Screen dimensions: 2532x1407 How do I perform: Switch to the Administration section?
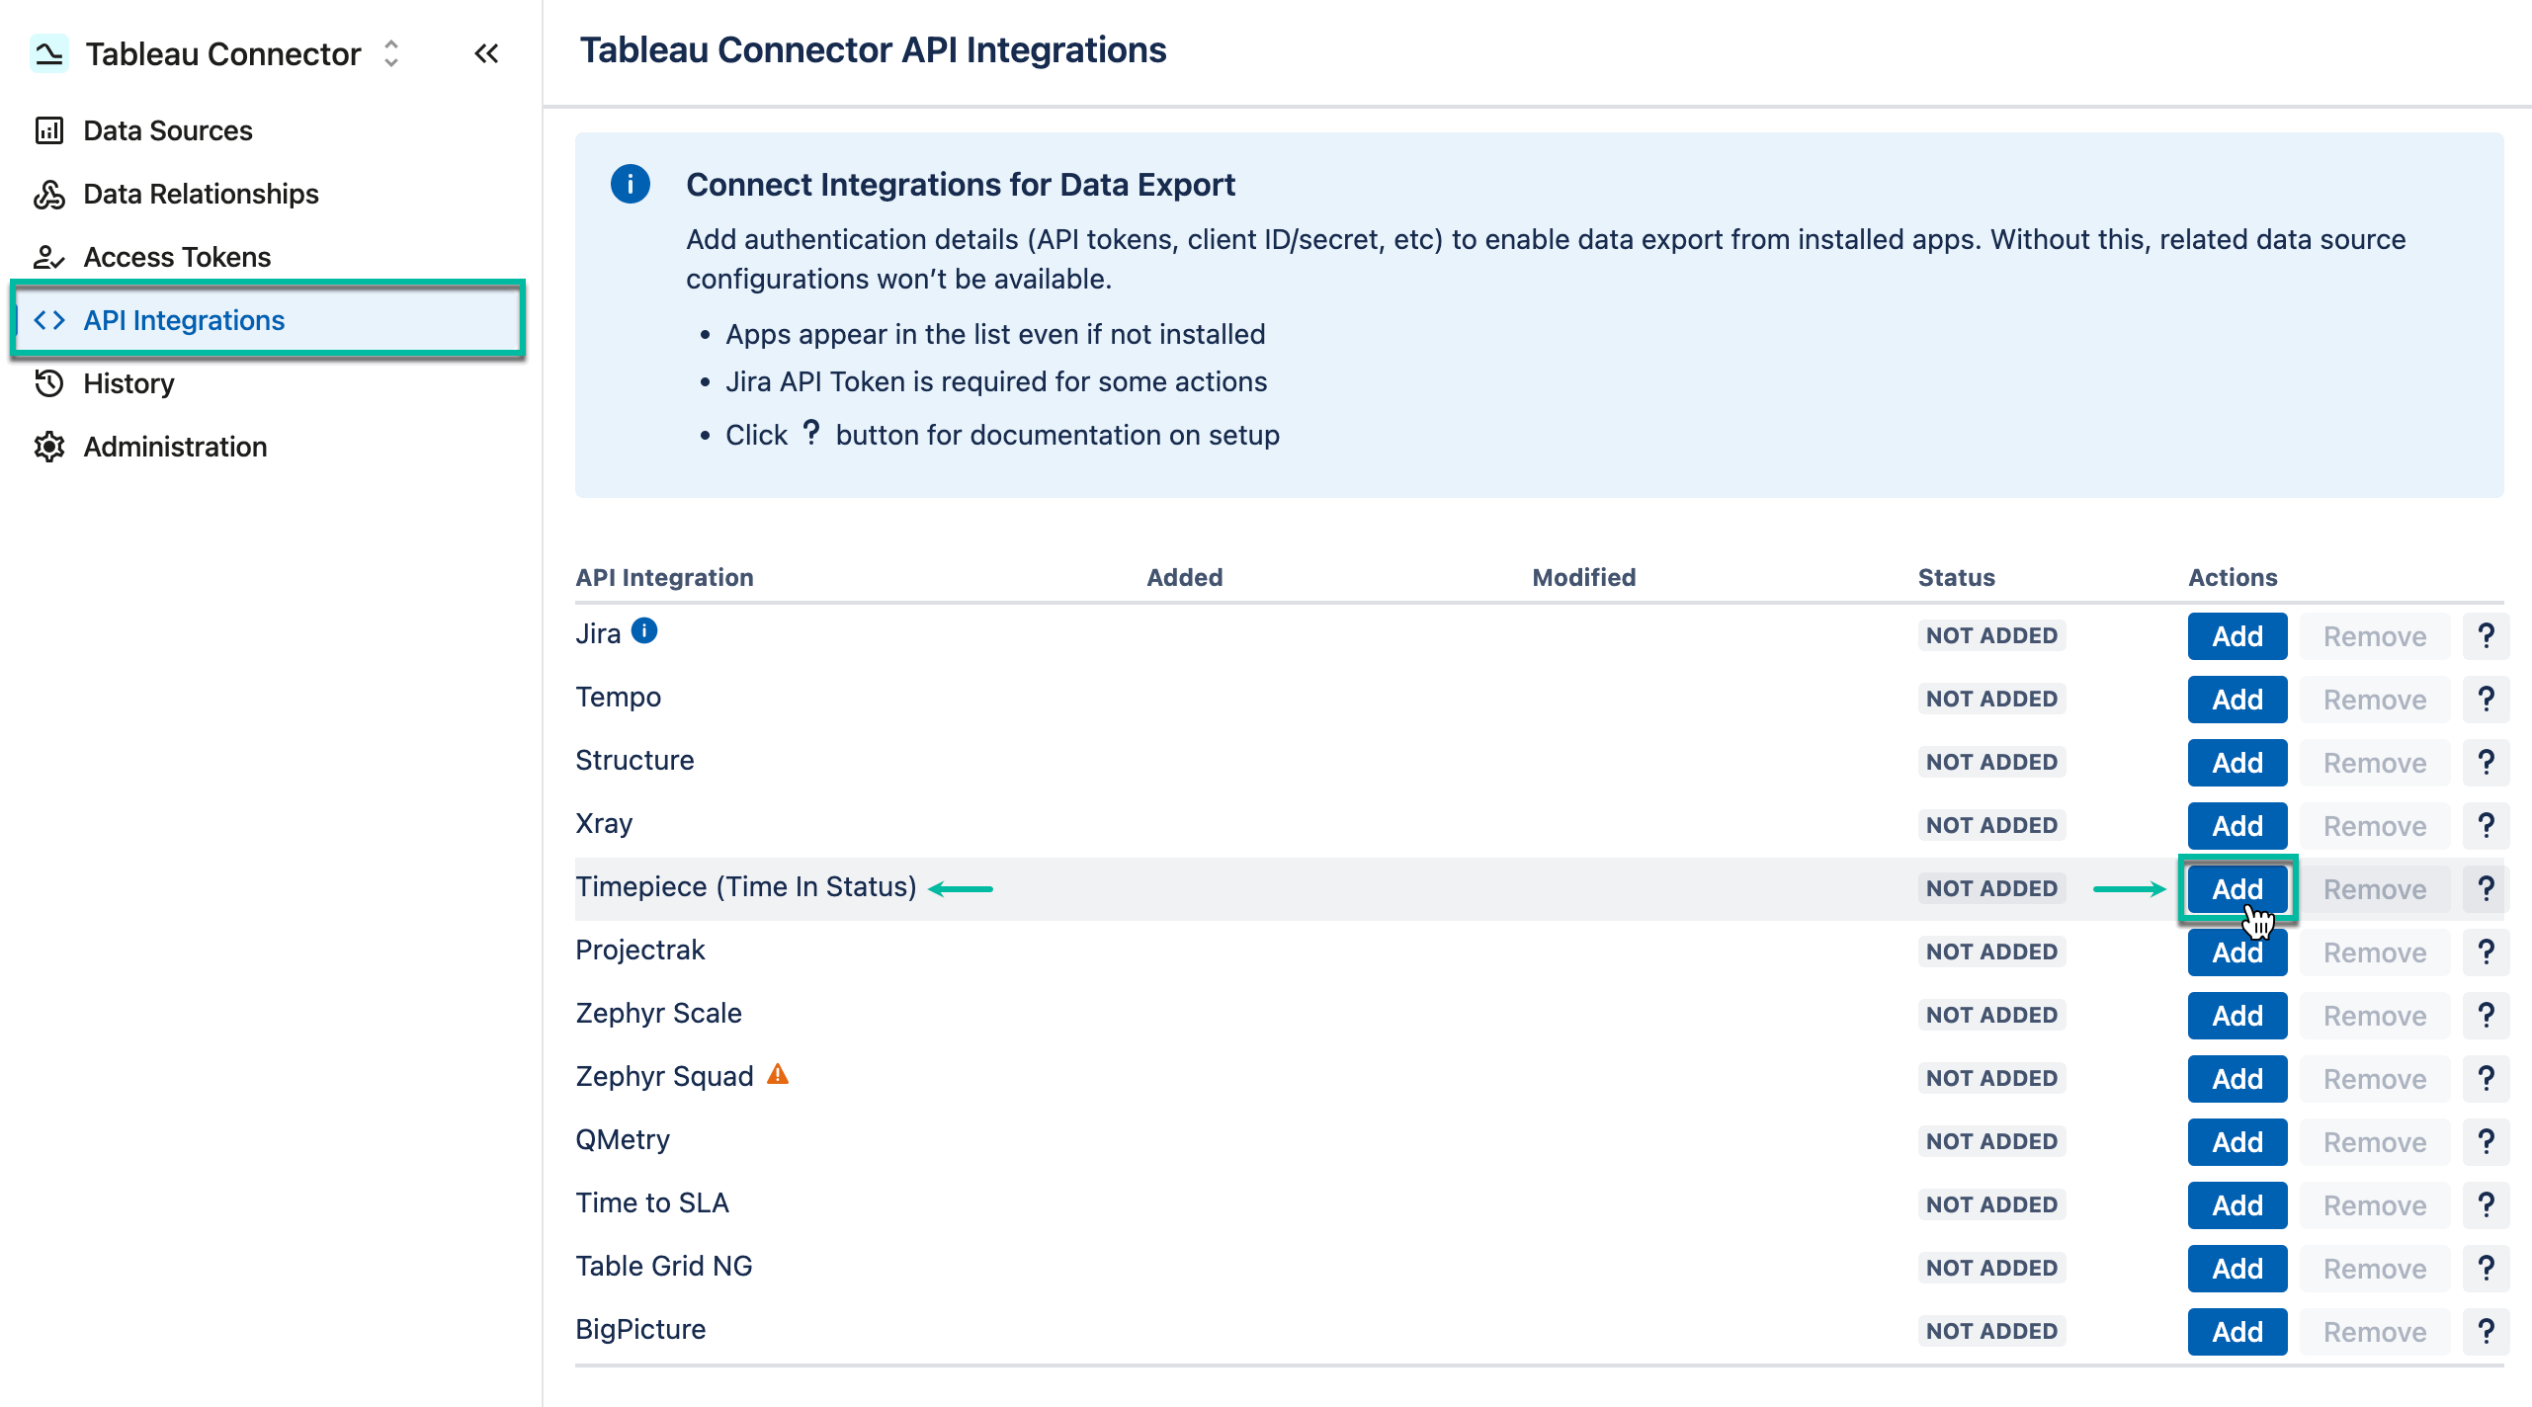tap(175, 447)
